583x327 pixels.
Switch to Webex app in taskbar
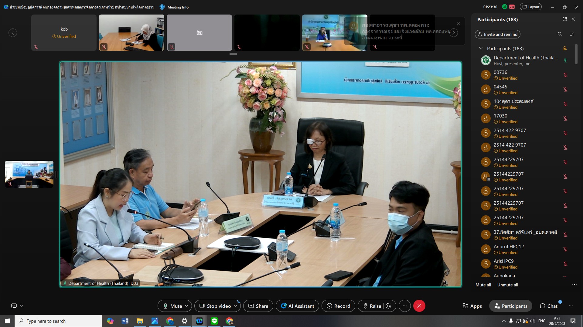[199, 321]
